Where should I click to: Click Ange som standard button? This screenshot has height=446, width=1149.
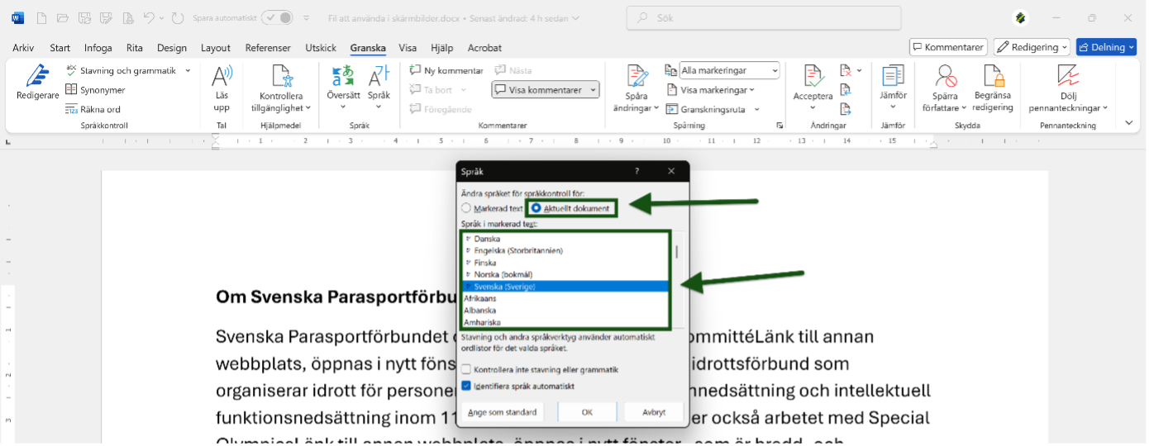point(503,411)
